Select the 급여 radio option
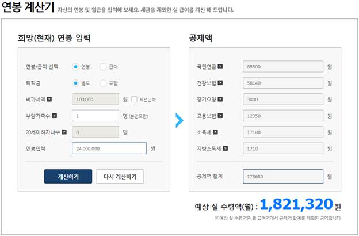Screen dimensions: 359x236 coord(103,67)
